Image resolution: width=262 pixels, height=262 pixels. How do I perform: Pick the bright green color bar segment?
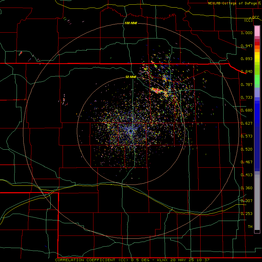(x=257, y=79)
